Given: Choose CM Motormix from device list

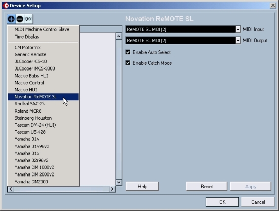Looking at the screenshot, I should click(43, 48).
